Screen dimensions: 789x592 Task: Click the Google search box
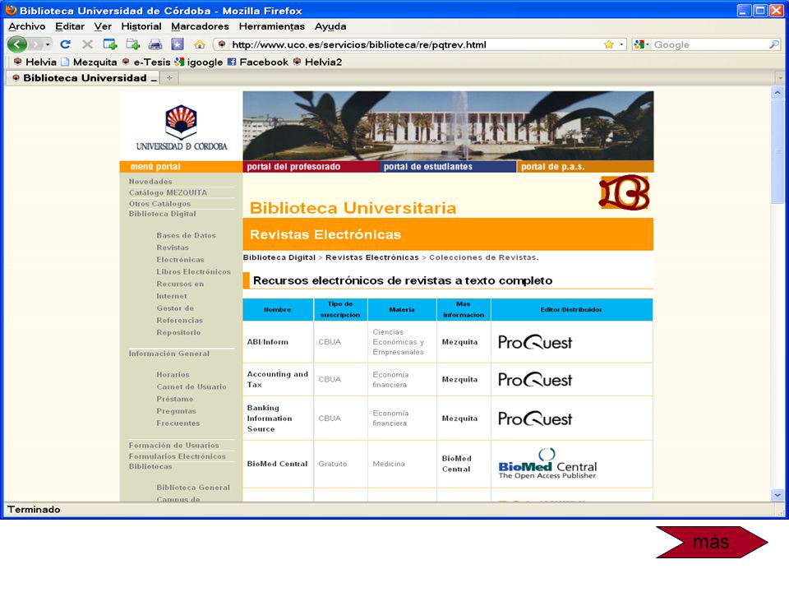(710, 44)
